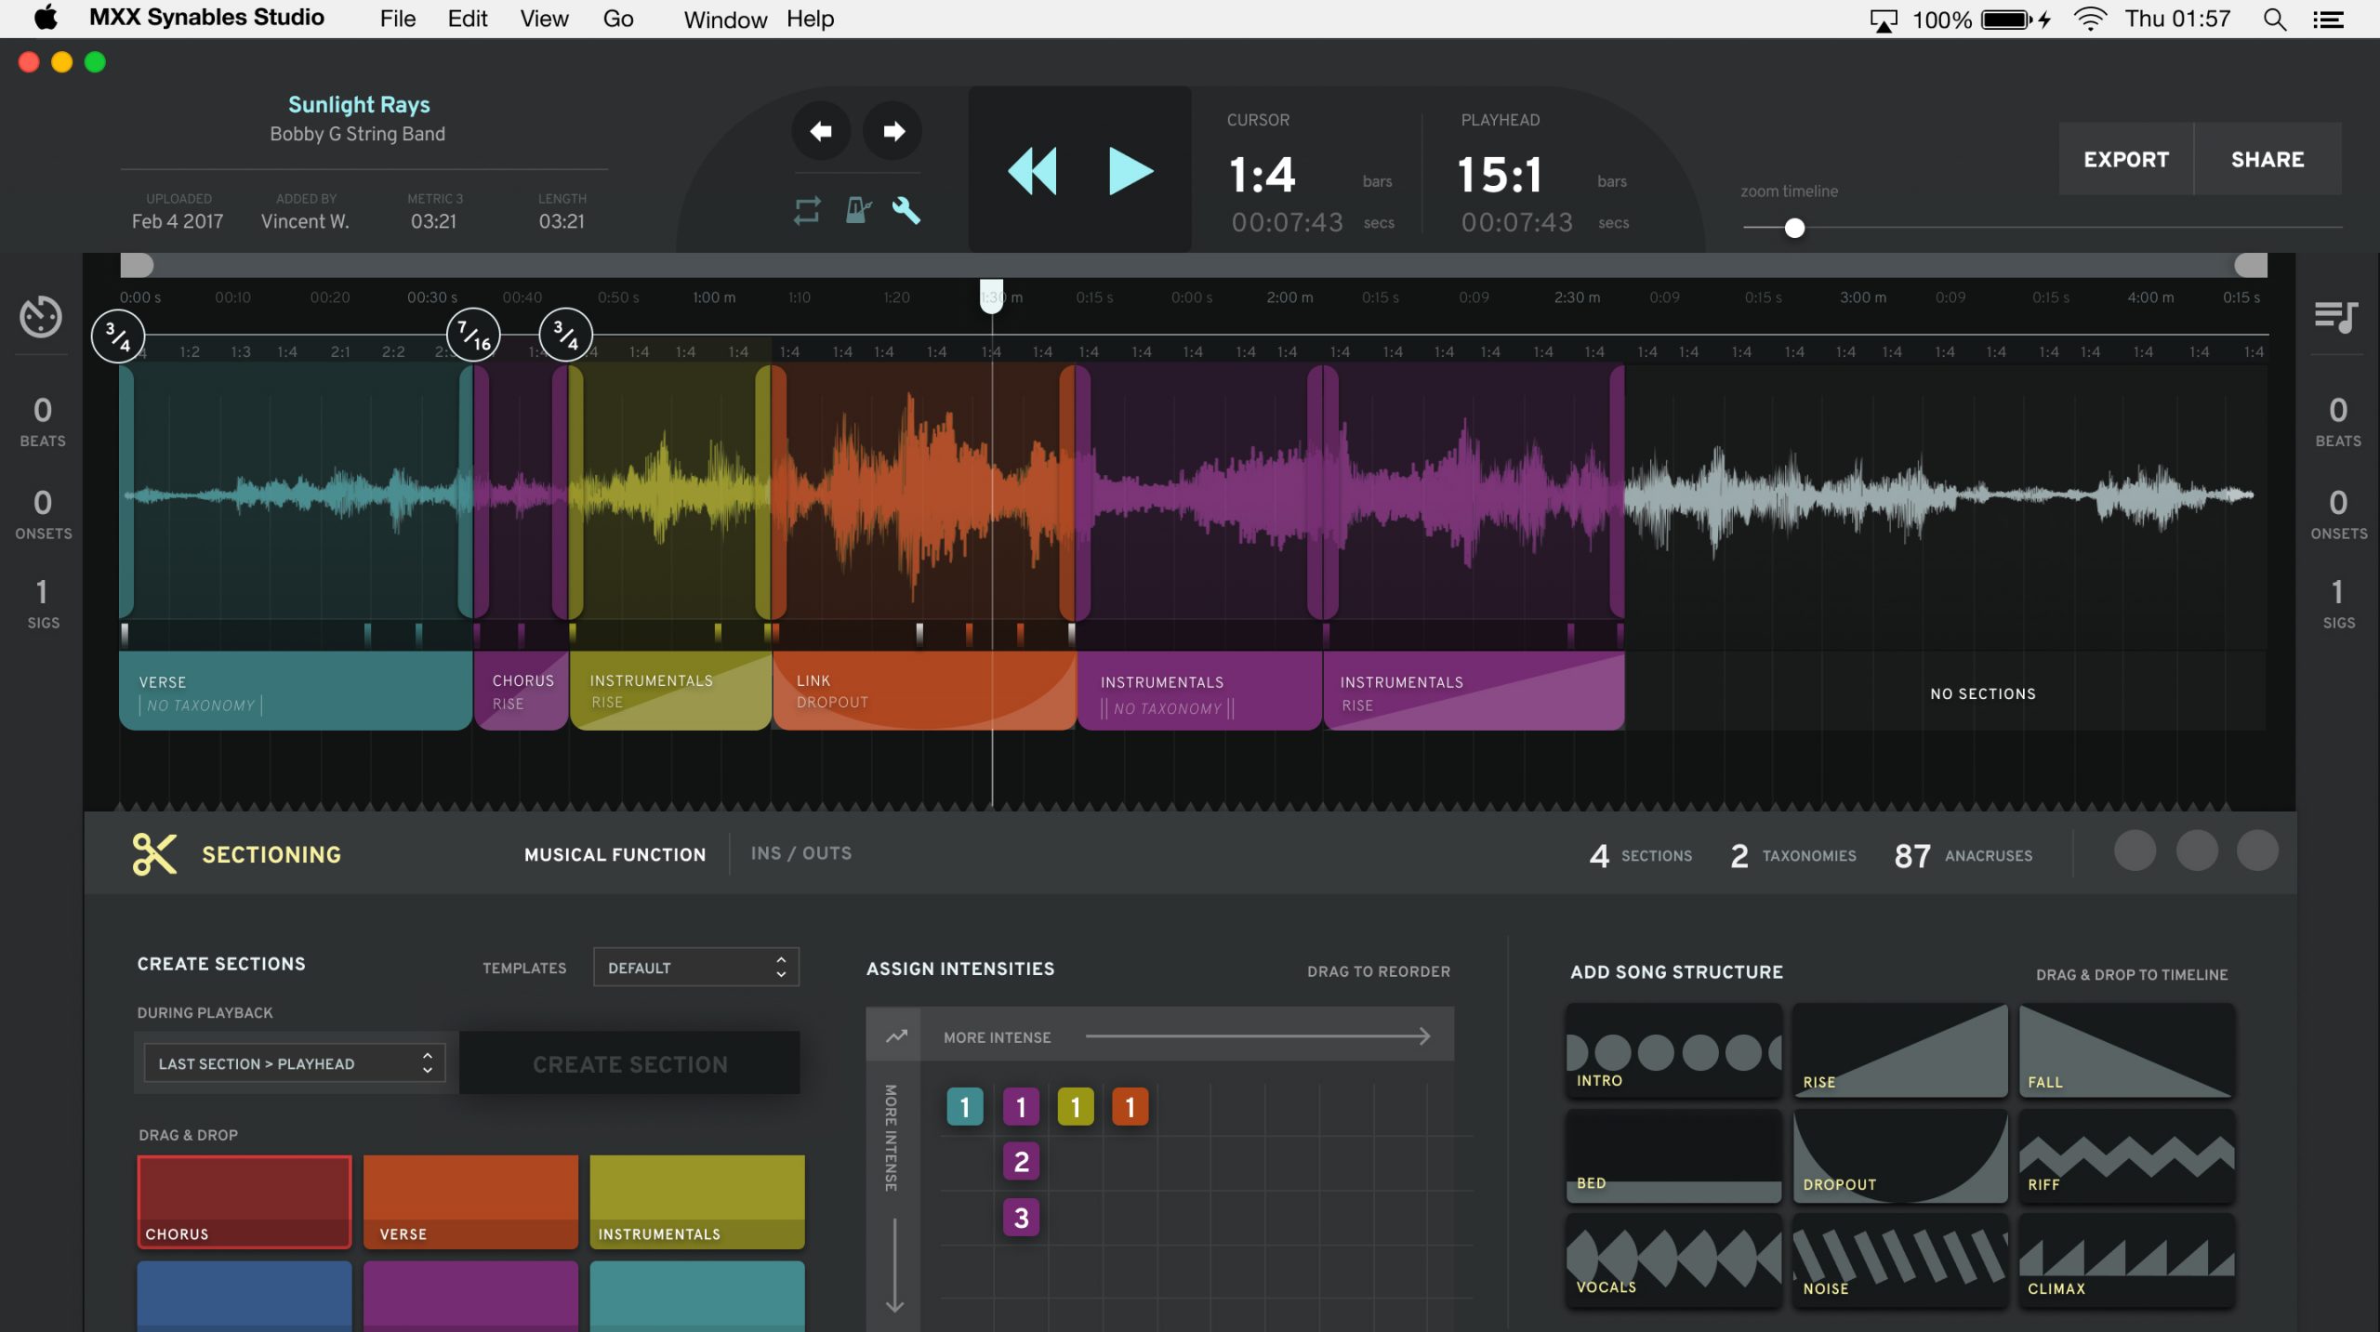Pick the RISE song structure tile

click(x=1900, y=1050)
